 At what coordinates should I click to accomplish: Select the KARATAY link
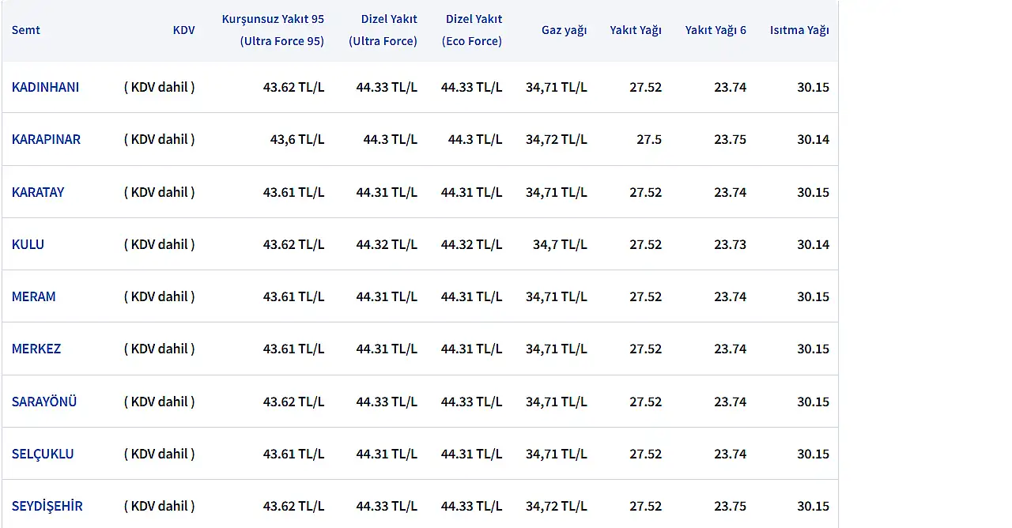point(38,192)
